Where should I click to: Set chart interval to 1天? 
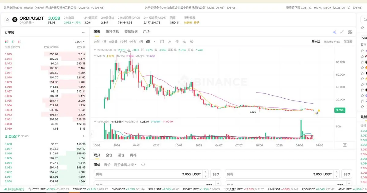[141, 41]
